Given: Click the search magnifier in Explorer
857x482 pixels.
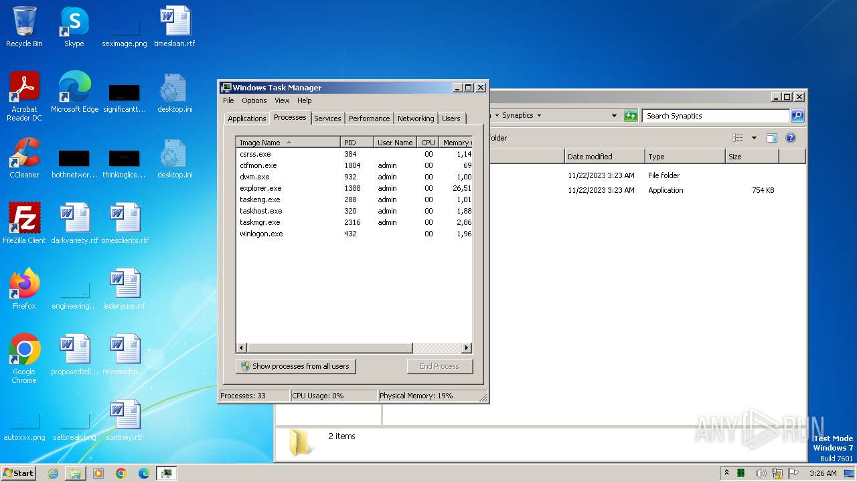Looking at the screenshot, I should click(797, 116).
